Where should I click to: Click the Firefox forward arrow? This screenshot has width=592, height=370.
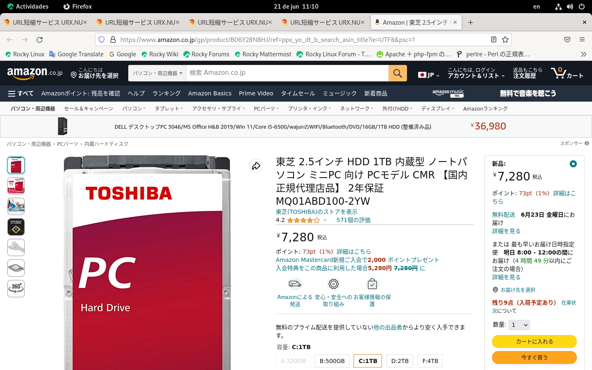[25, 40]
